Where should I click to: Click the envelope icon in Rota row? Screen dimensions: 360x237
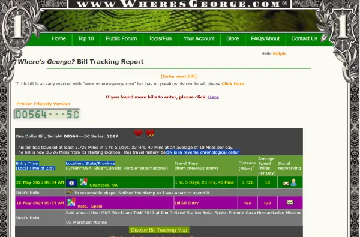click(x=290, y=202)
